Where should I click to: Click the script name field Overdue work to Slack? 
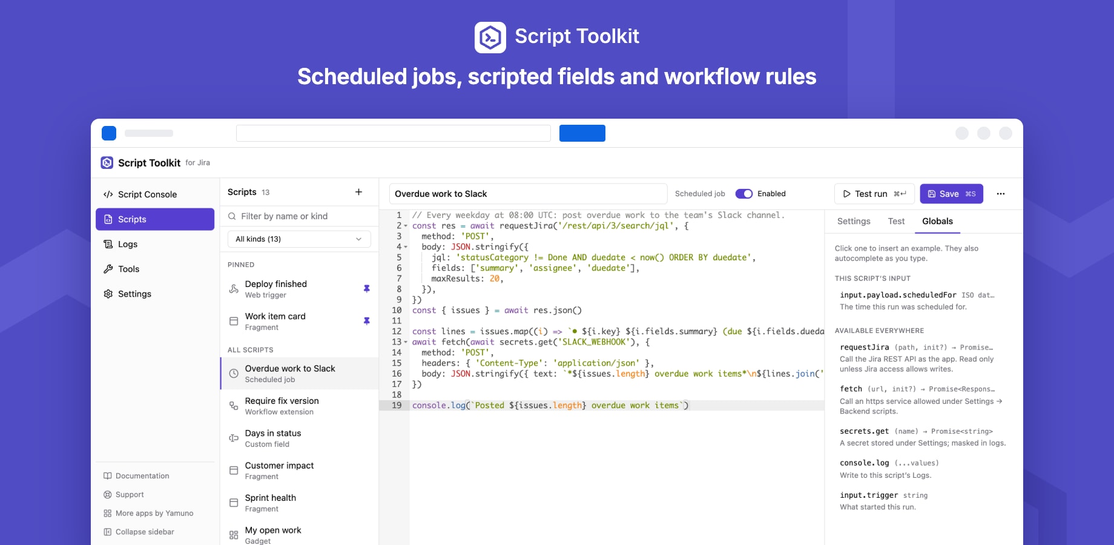528,194
